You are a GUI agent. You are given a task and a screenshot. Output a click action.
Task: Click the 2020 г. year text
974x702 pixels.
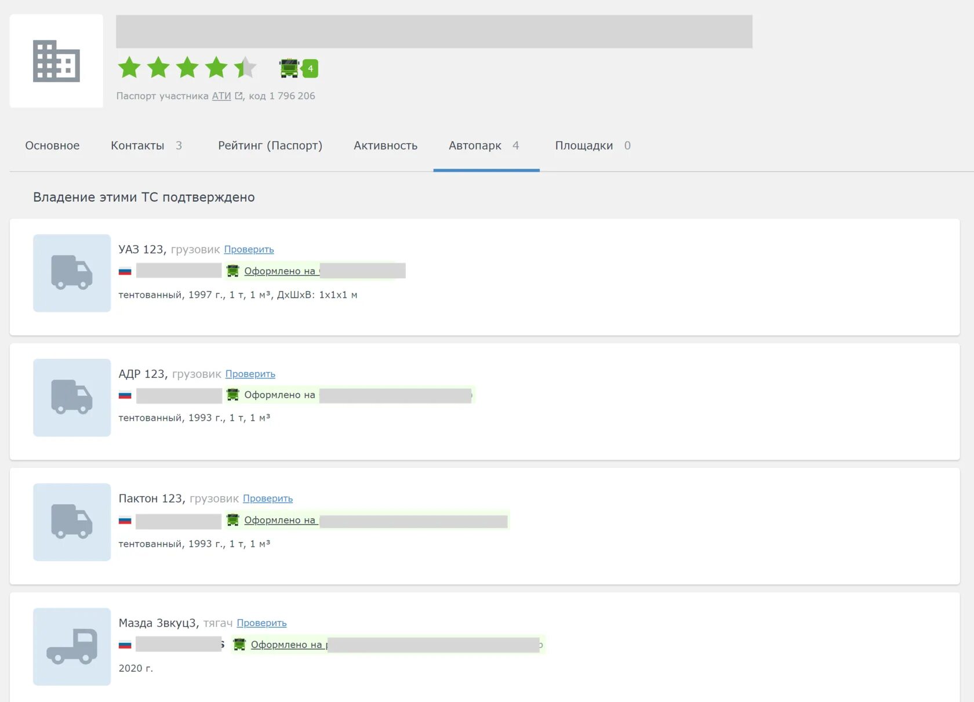[136, 668]
